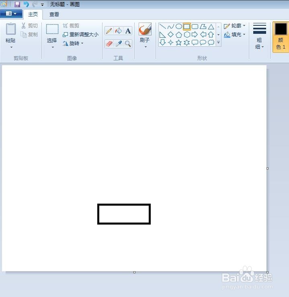Click the shapes gallery scroll down arrow
This screenshot has height=297, width=289.
(218, 35)
